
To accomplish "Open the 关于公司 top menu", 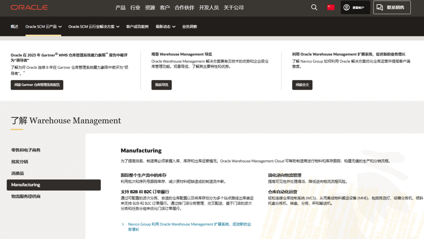I will (x=233, y=8).
